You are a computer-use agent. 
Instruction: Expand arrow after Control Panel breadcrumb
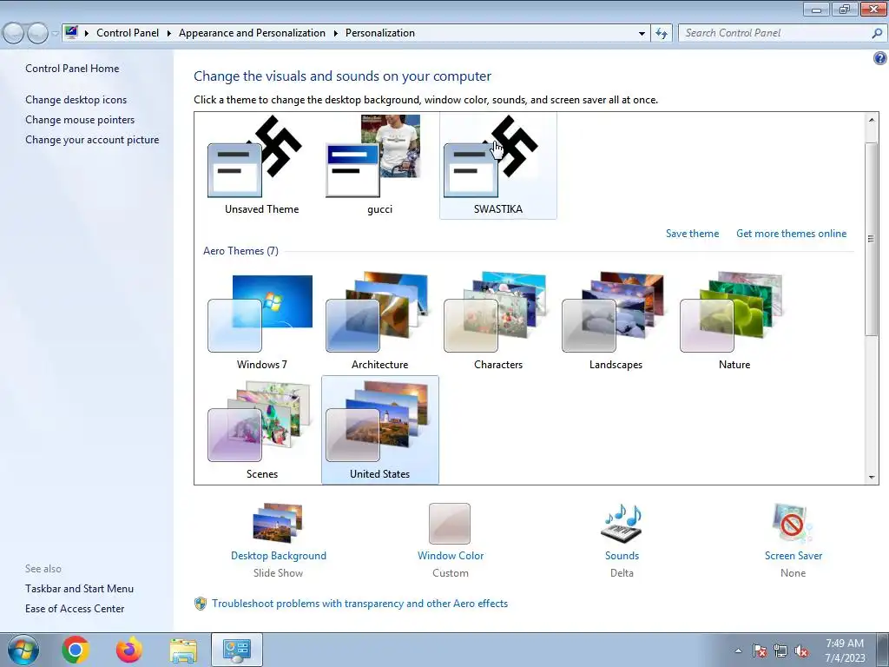click(x=169, y=34)
